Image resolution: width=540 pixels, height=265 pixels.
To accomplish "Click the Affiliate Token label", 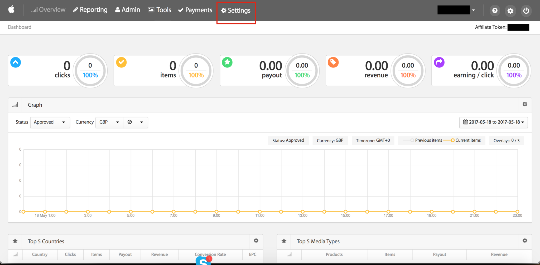I will point(491,27).
